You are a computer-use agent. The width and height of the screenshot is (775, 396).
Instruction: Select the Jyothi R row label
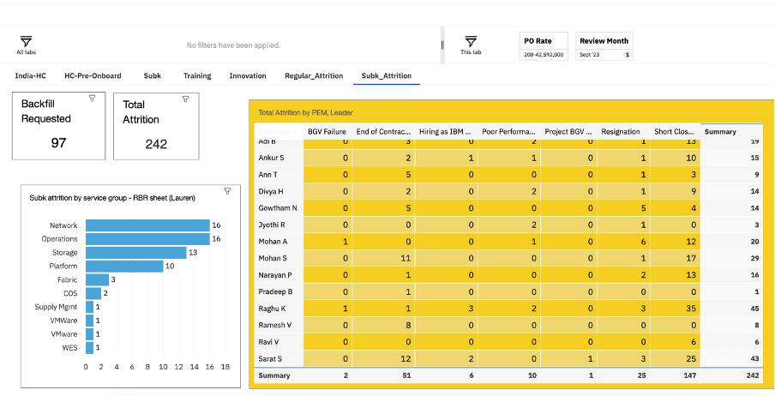click(x=272, y=225)
